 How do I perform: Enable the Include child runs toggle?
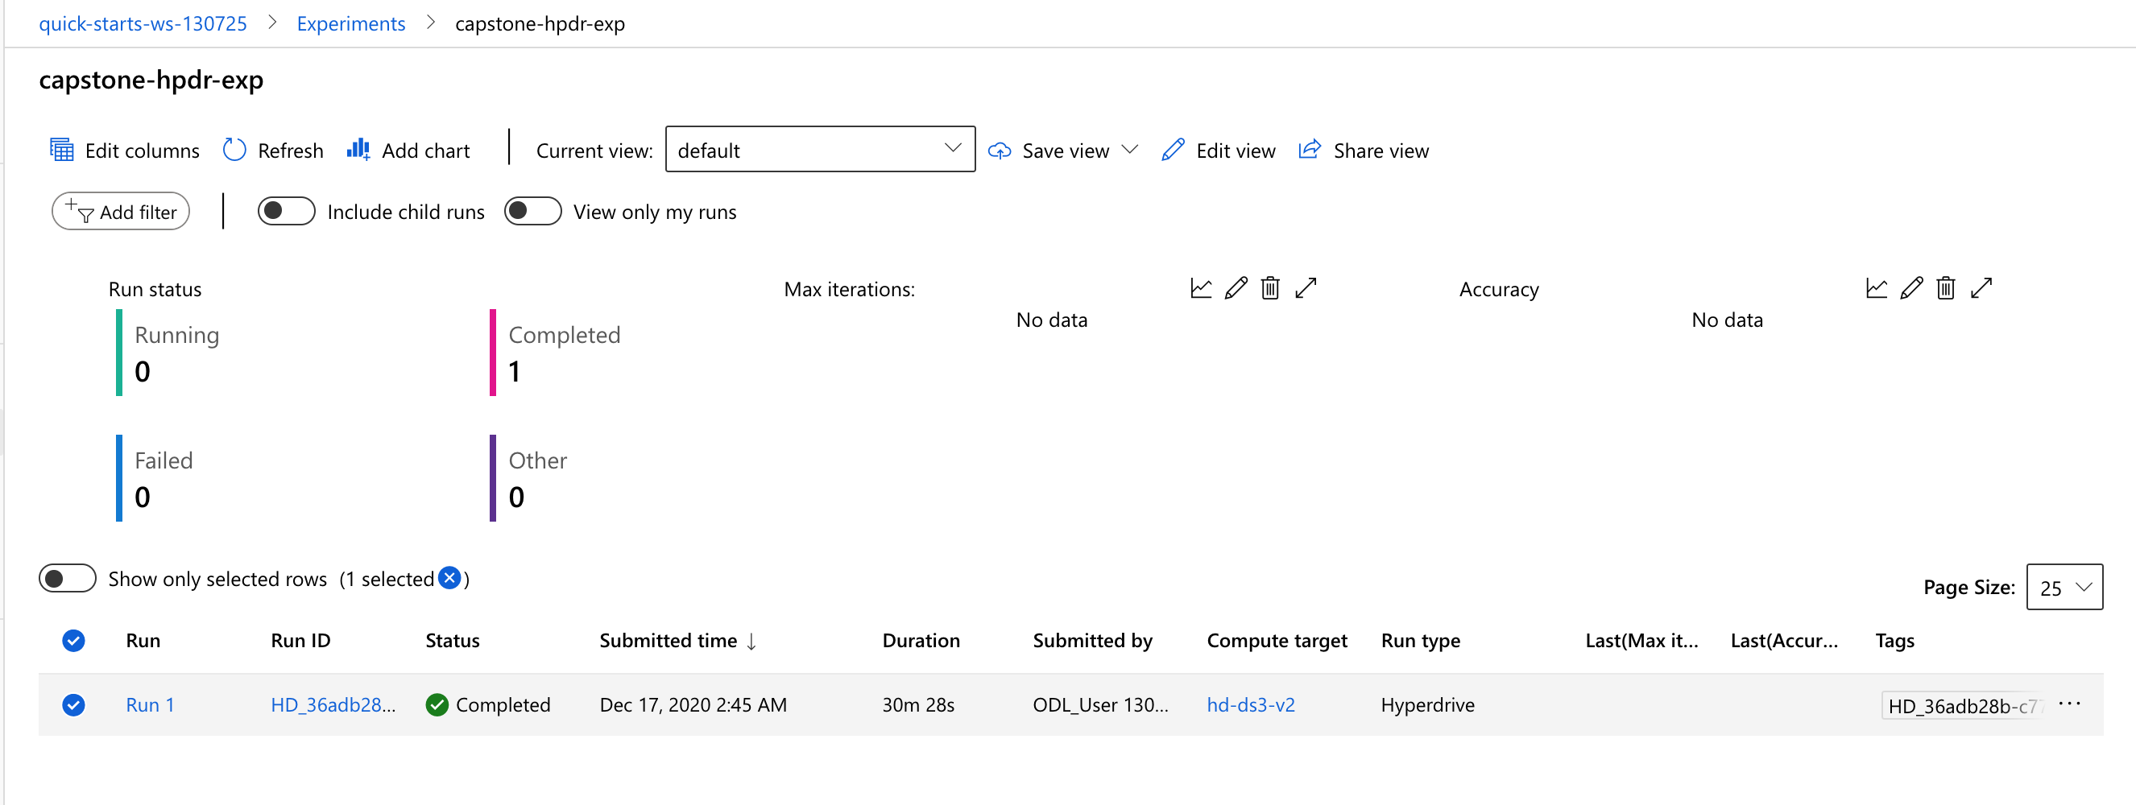pyautogui.click(x=286, y=212)
